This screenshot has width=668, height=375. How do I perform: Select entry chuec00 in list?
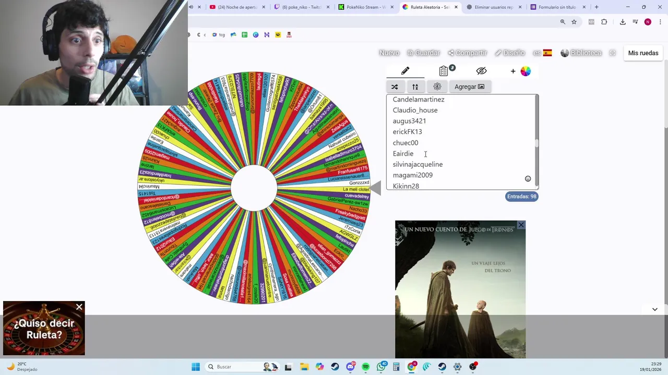(405, 143)
